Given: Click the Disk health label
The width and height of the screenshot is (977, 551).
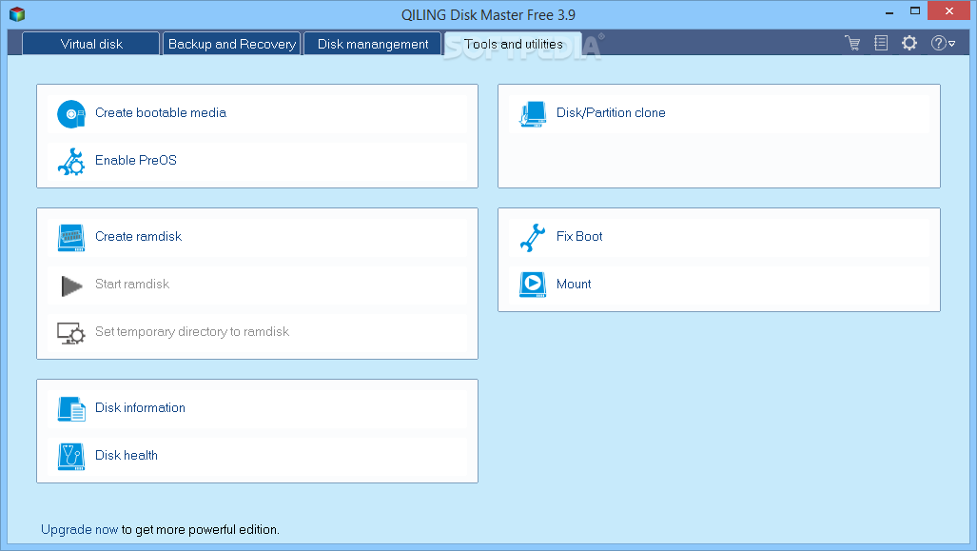Looking at the screenshot, I should [x=127, y=455].
